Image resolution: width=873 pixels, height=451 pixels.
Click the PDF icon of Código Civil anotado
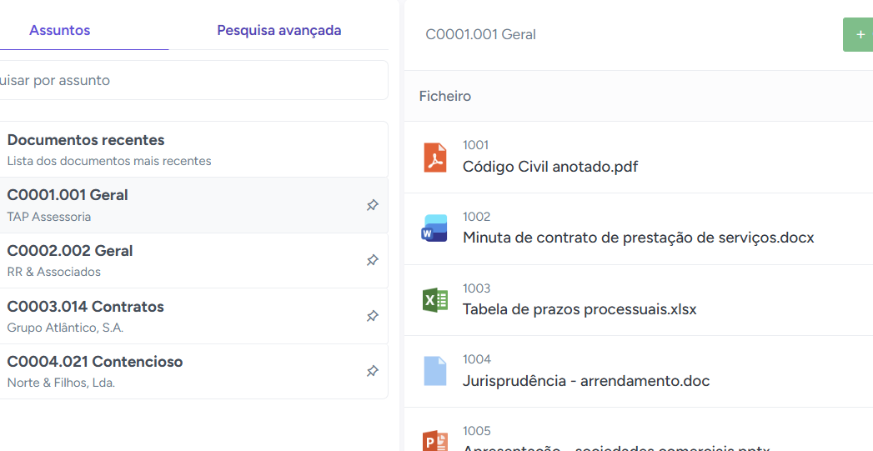[x=434, y=158]
